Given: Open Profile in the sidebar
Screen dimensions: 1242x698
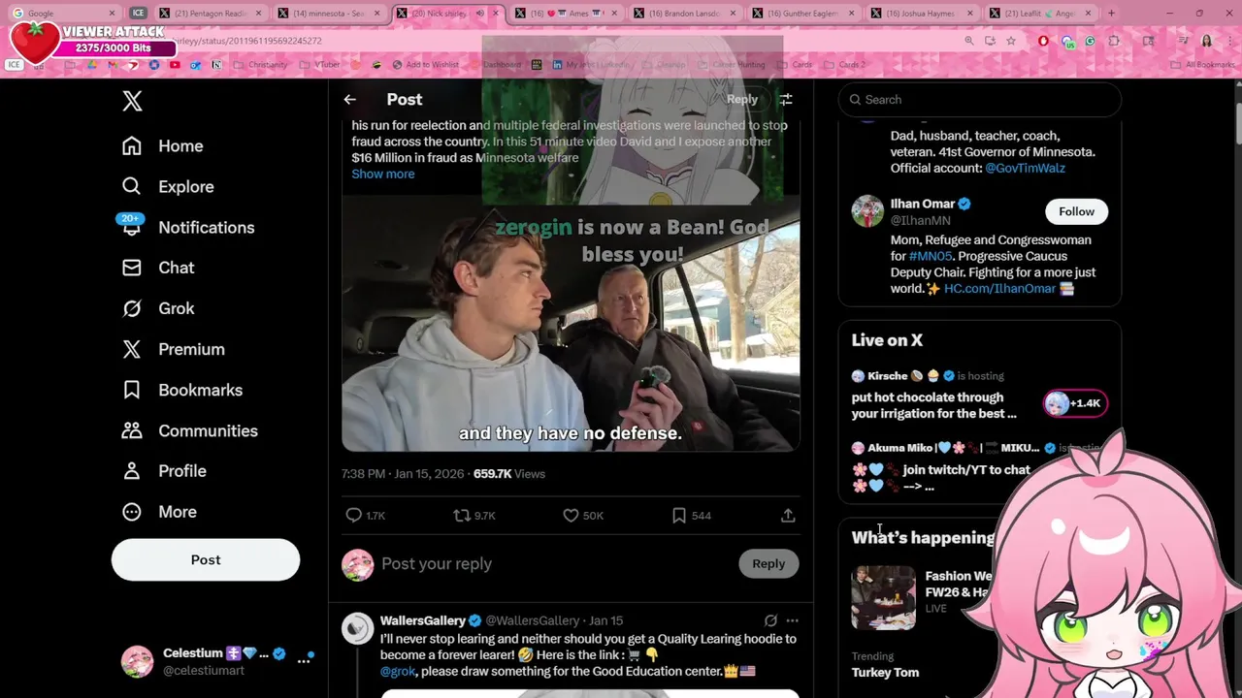Looking at the screenshot, I should pos(164,471).
